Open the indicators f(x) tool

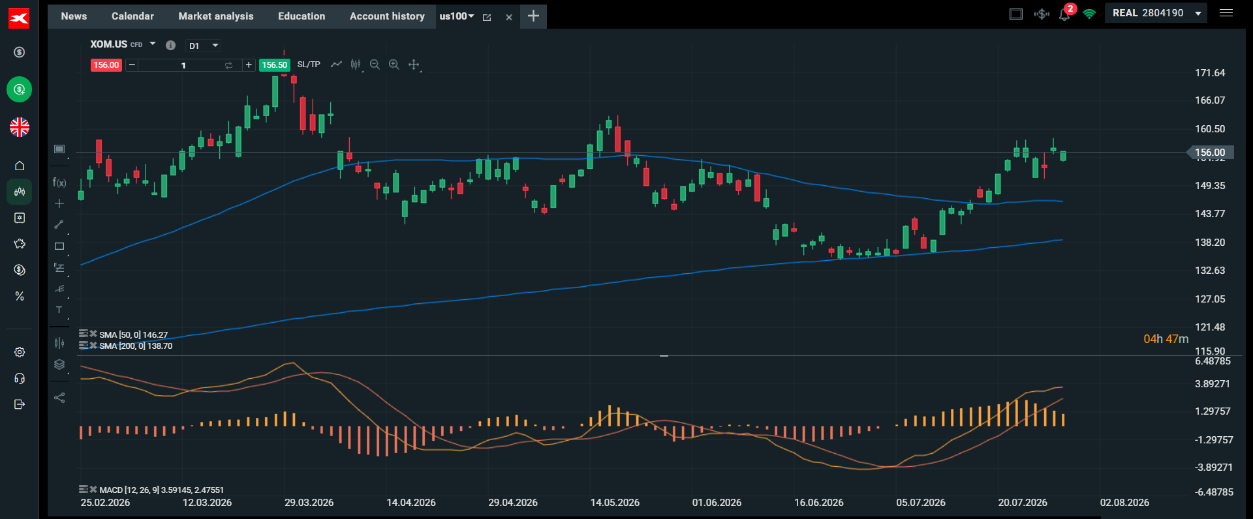pyautogui.click(x=59, y=183)
